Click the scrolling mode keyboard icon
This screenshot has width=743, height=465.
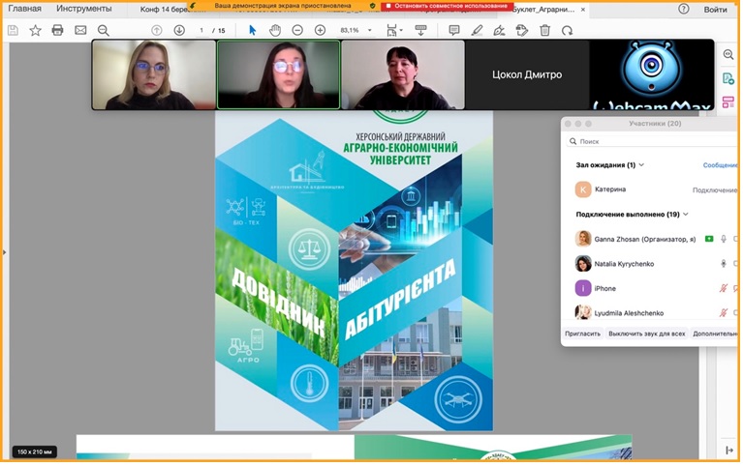[x=420, y=30]
